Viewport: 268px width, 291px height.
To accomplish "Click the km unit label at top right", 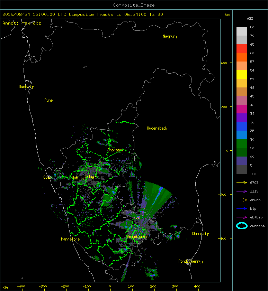I will 227,15.
